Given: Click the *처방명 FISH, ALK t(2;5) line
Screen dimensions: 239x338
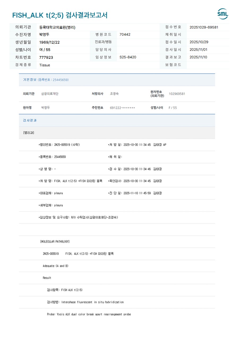Looking at the screenshot, I should pos(70,181).
